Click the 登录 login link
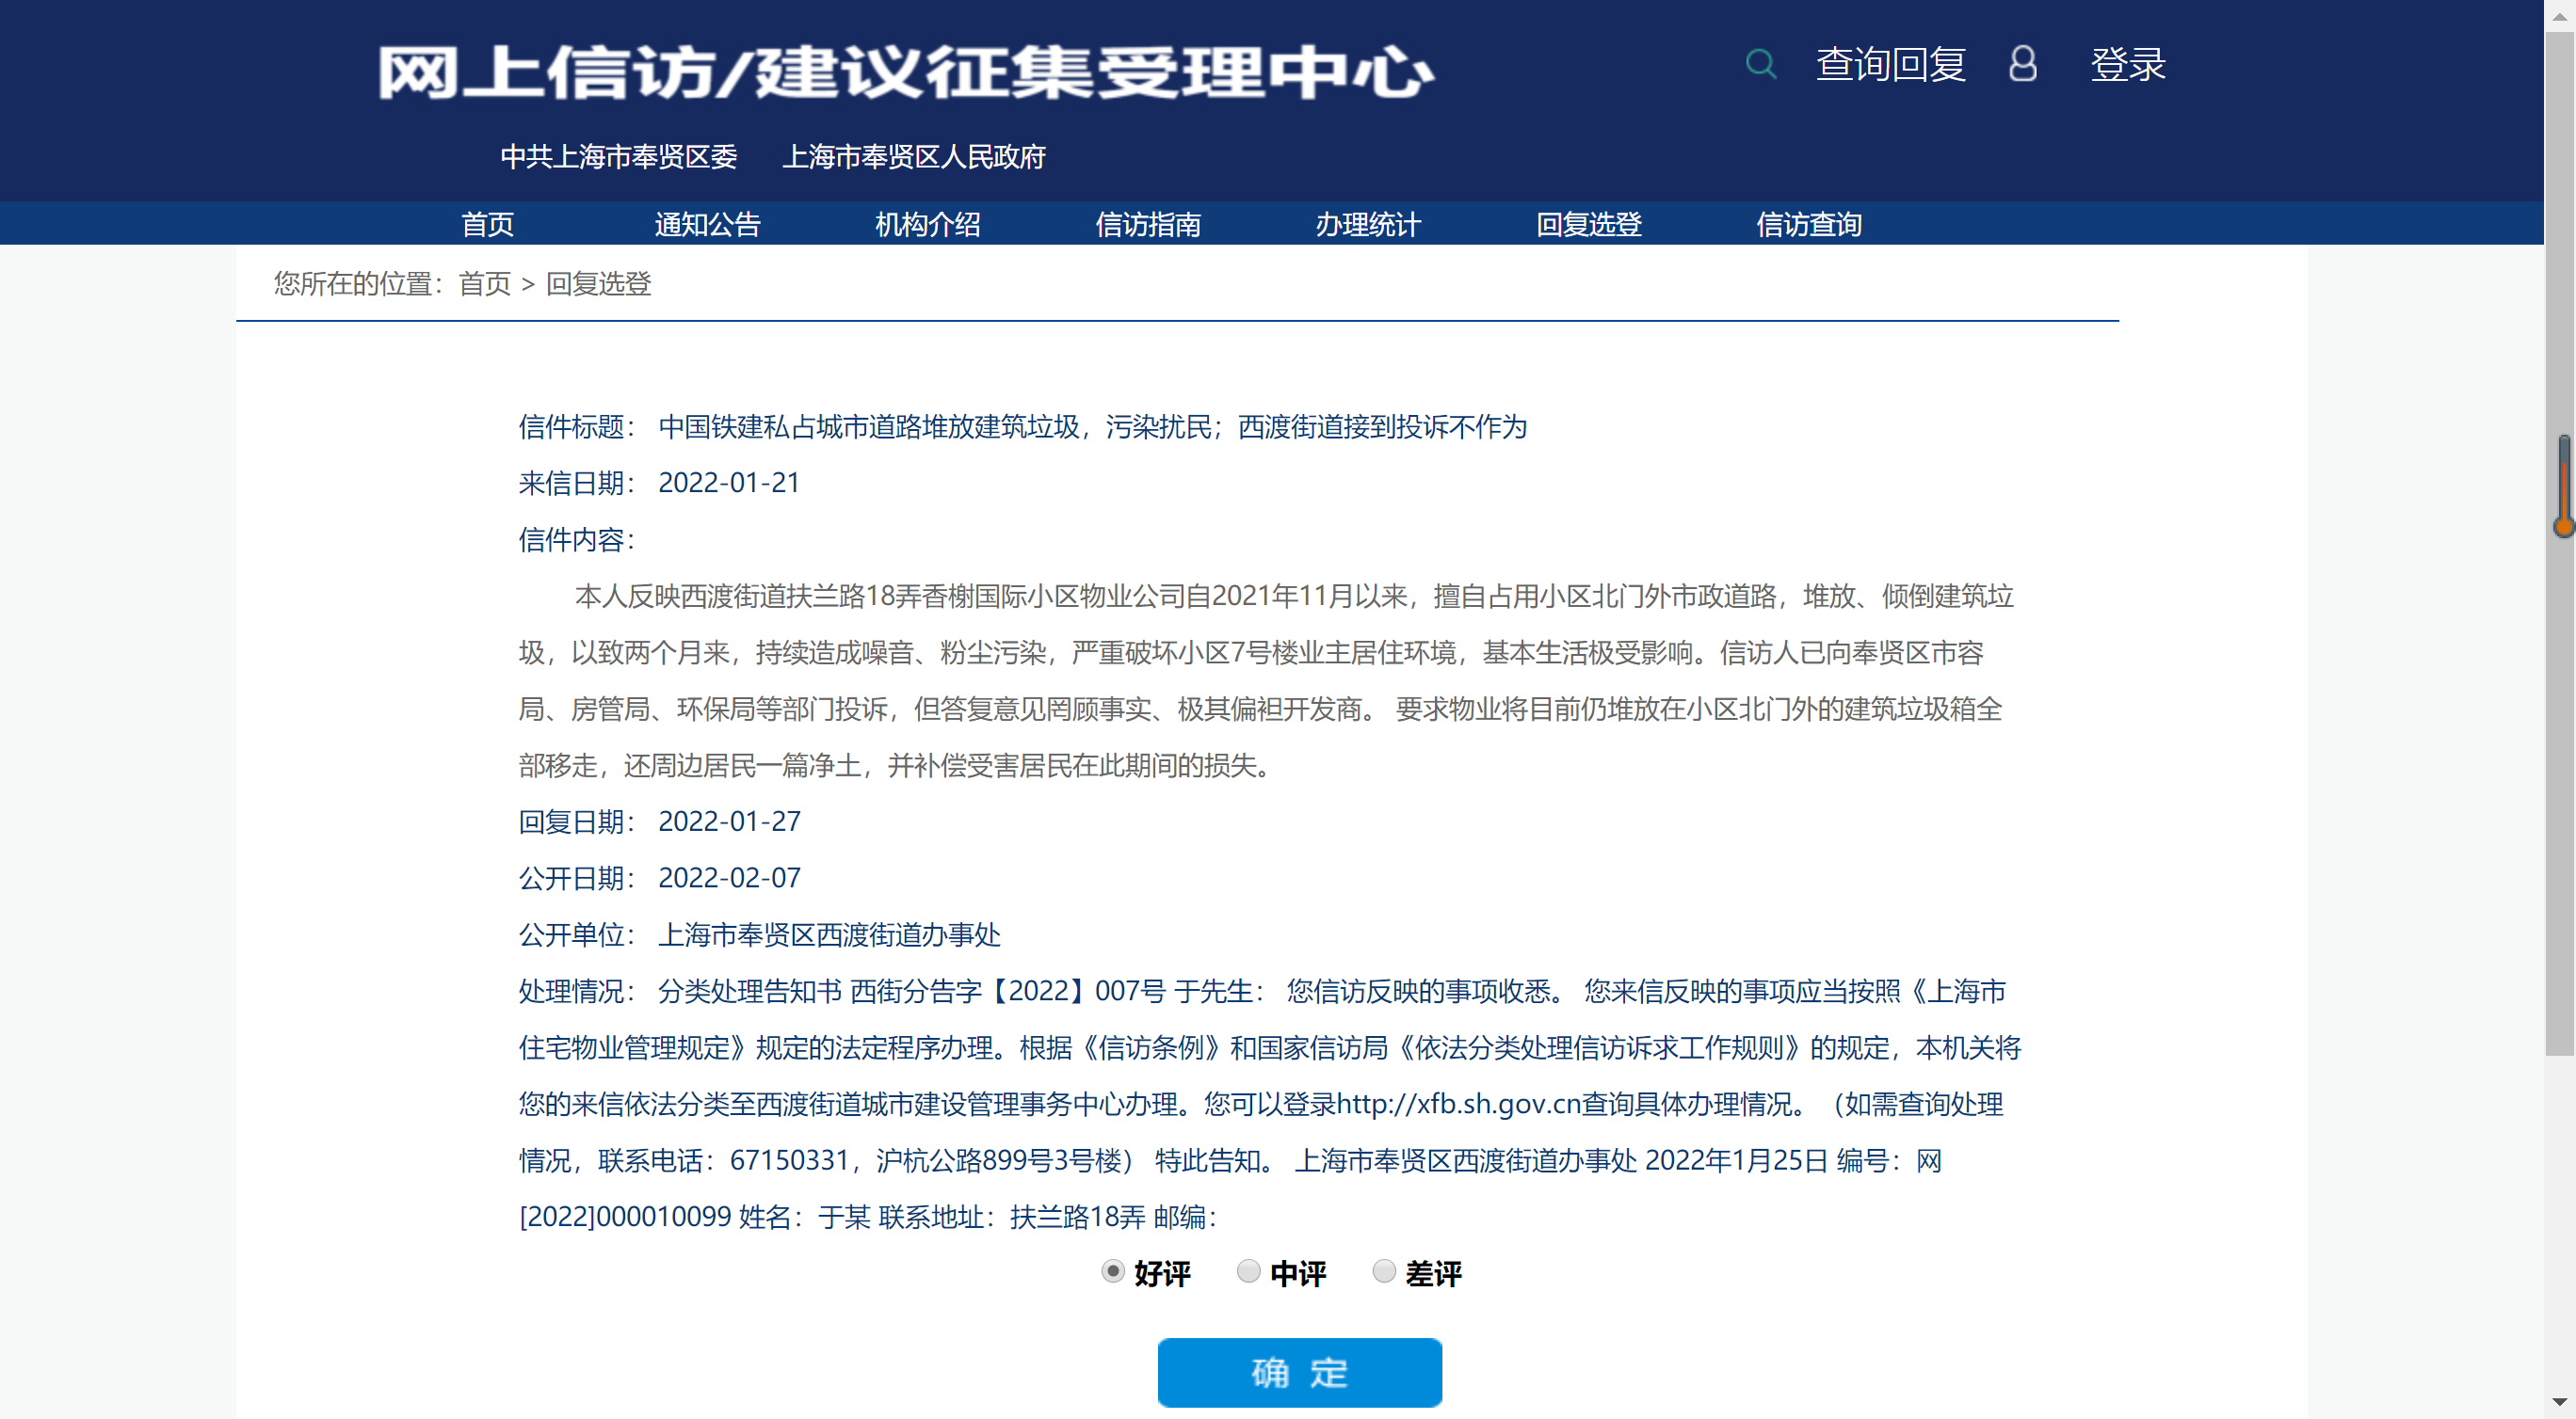This screenshot has height=1419, width=2576. pos(2127,65)
